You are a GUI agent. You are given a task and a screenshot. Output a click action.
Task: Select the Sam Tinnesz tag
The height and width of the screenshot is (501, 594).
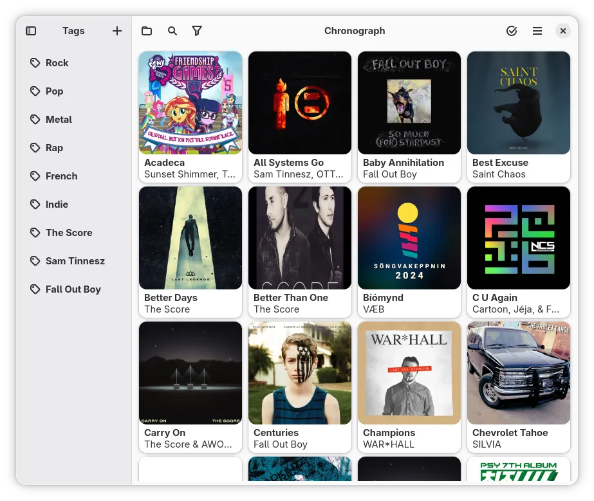[74, 261]
